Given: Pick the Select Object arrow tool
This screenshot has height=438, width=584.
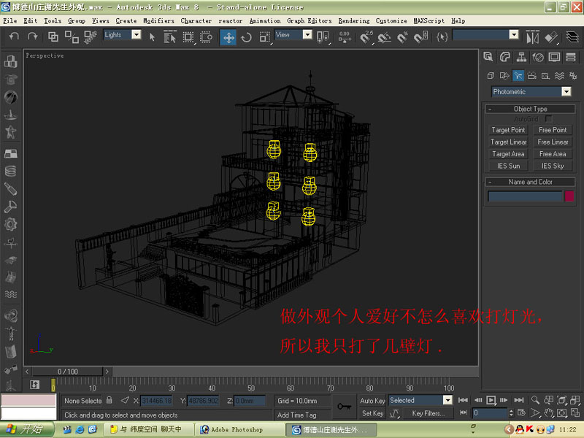Looking at the screenshot, I should tap(152, 36).
